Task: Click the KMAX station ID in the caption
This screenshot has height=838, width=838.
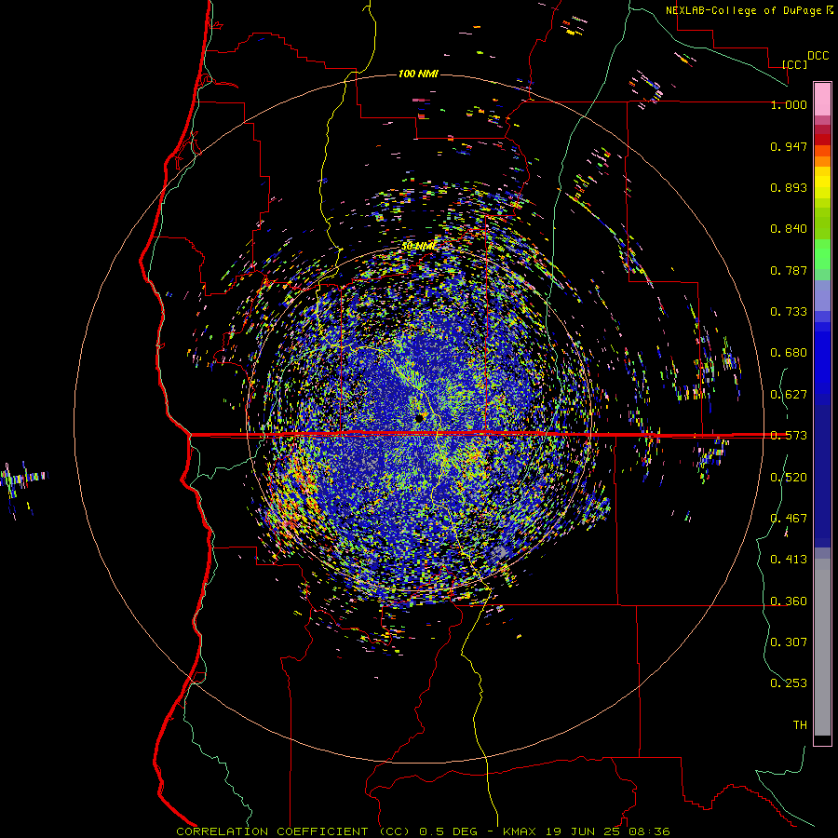Action: (519, 831)
